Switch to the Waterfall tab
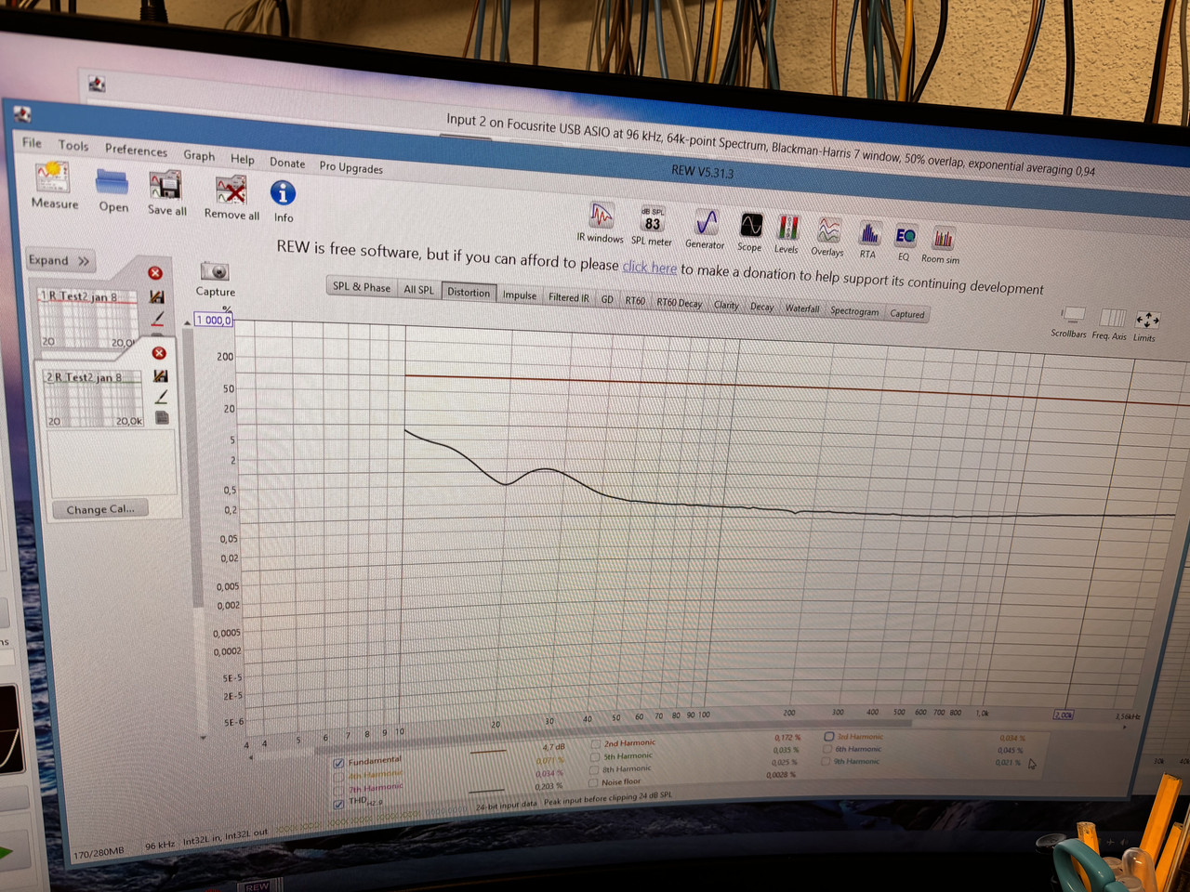Image resolution: width=1190 pixels, height=892 pixels. 802,308
